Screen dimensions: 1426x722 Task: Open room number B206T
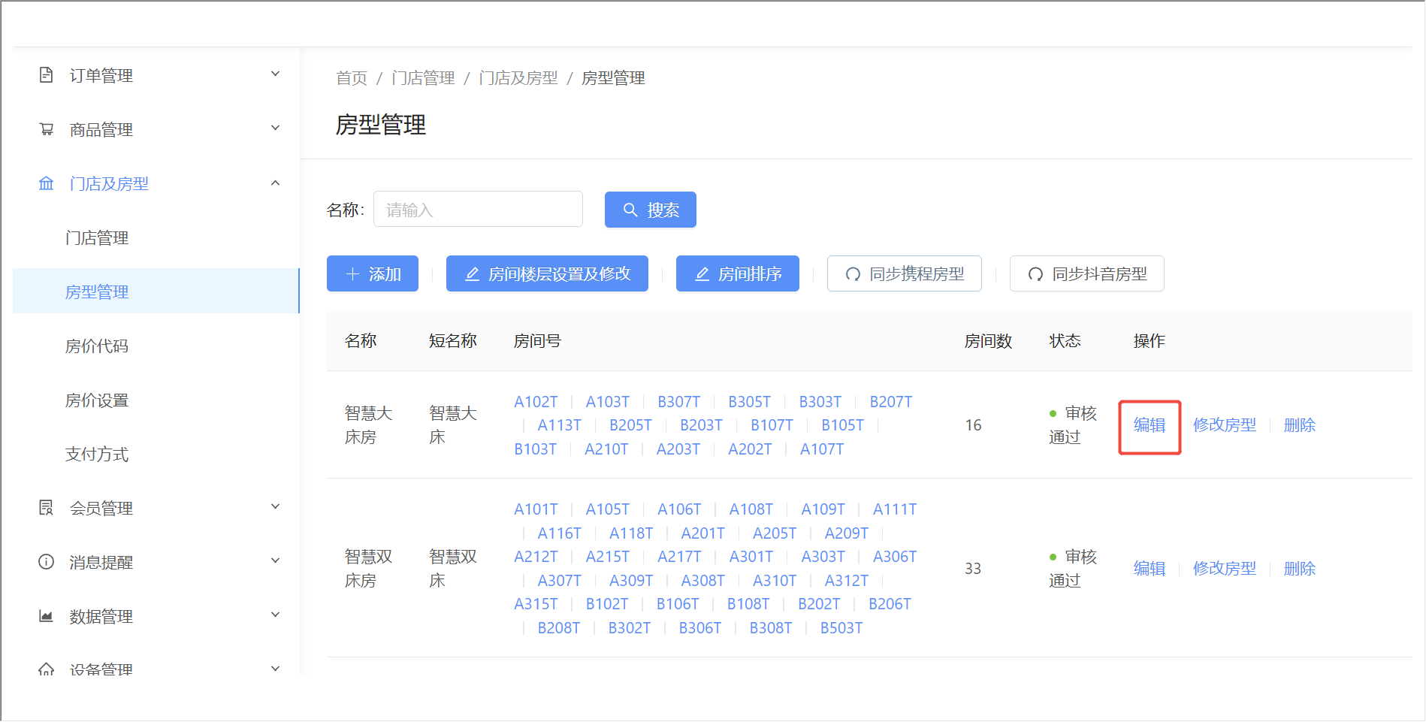[890, 604]
